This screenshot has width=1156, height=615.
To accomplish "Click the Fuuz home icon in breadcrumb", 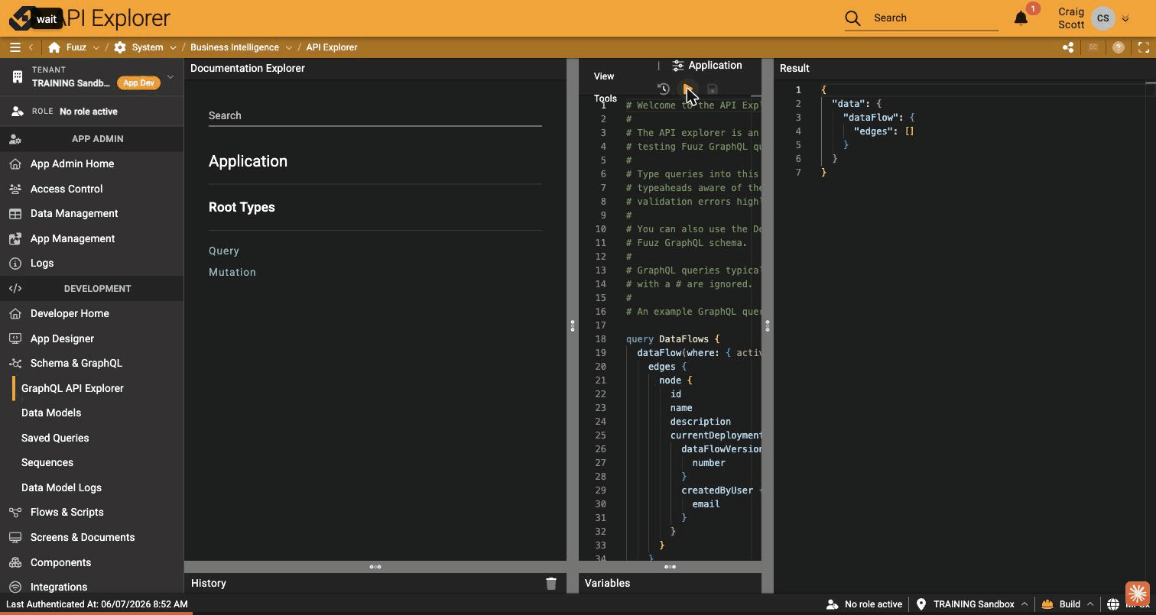I will pos(54,47).
